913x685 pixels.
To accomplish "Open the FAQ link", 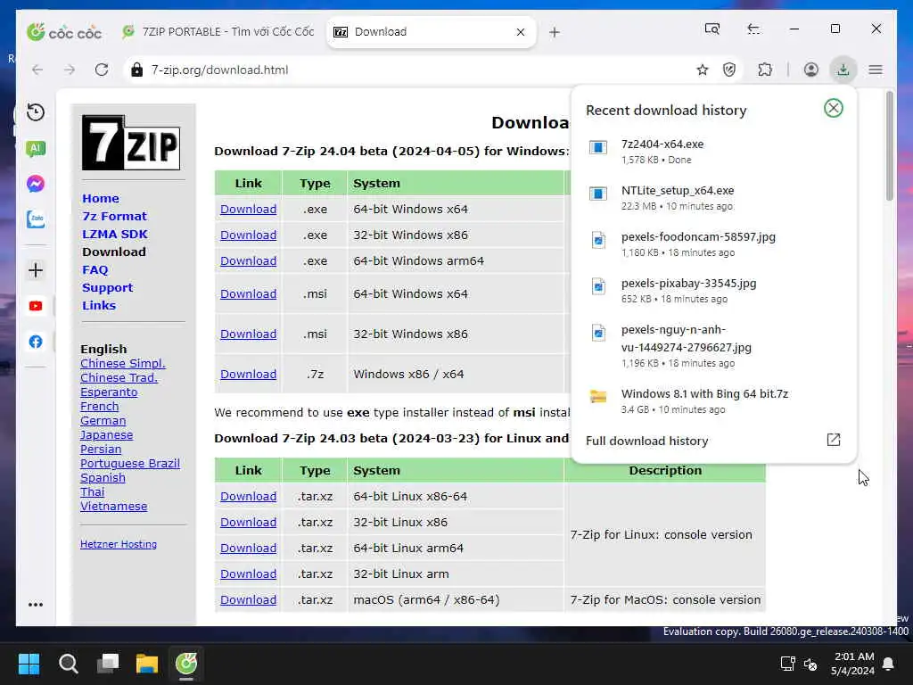I will click(95, 269).
